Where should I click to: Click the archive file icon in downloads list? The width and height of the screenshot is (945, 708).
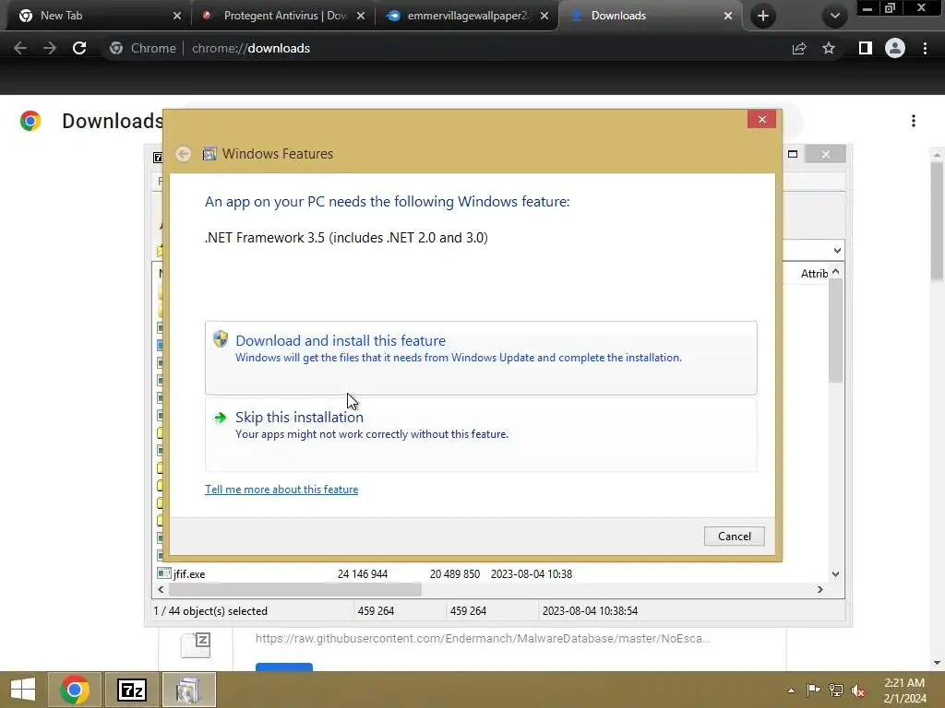click(196, 644)
